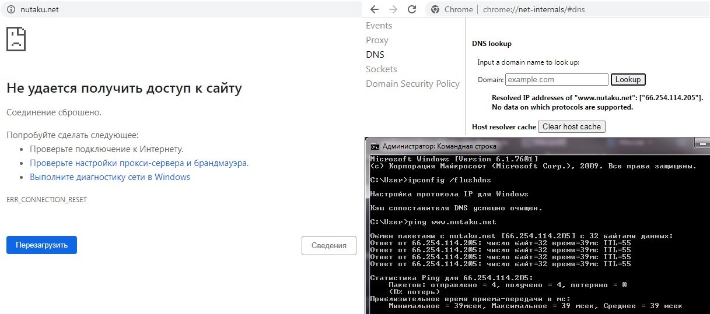Click the blue Перезагрузить button
710x314 pixels.
point(41,245)
